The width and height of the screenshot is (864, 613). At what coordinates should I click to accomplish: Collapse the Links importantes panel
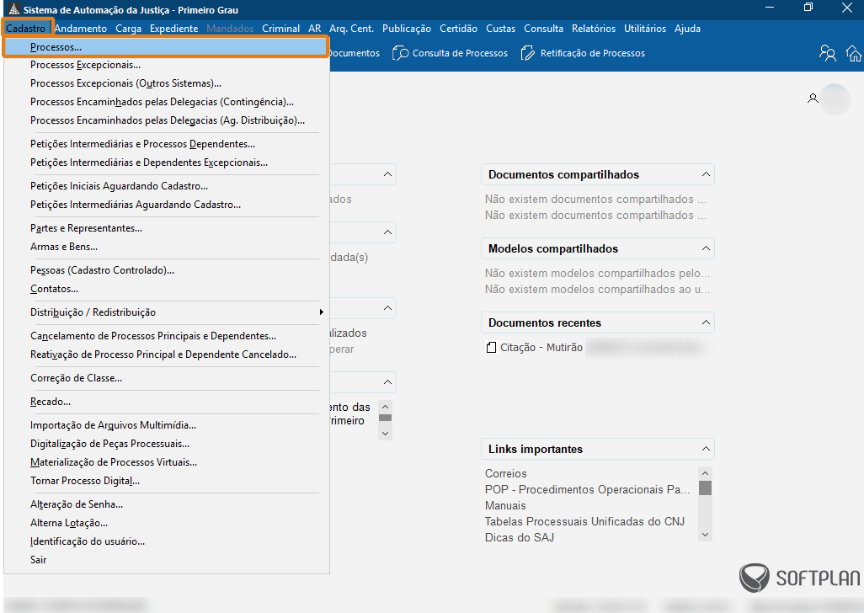click(705, 449)
